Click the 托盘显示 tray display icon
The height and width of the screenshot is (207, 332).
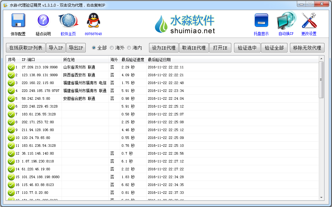pos(261,20)
